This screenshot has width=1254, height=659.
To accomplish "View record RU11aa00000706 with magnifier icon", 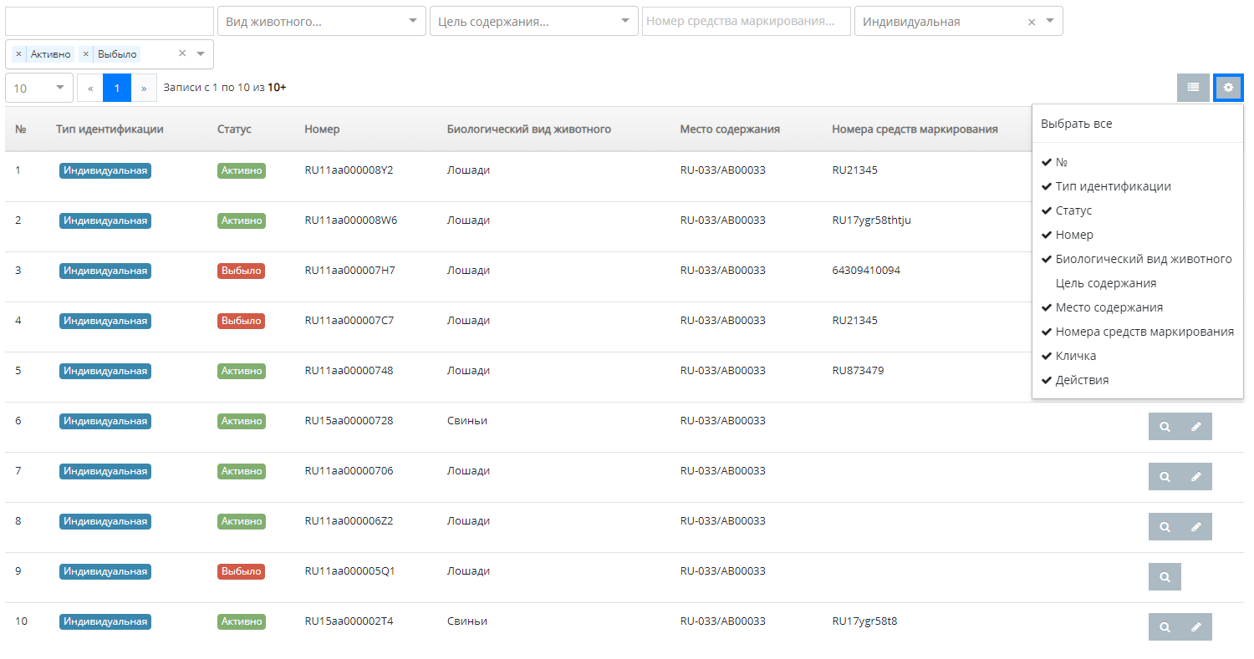I will [x=1165, y=477].
